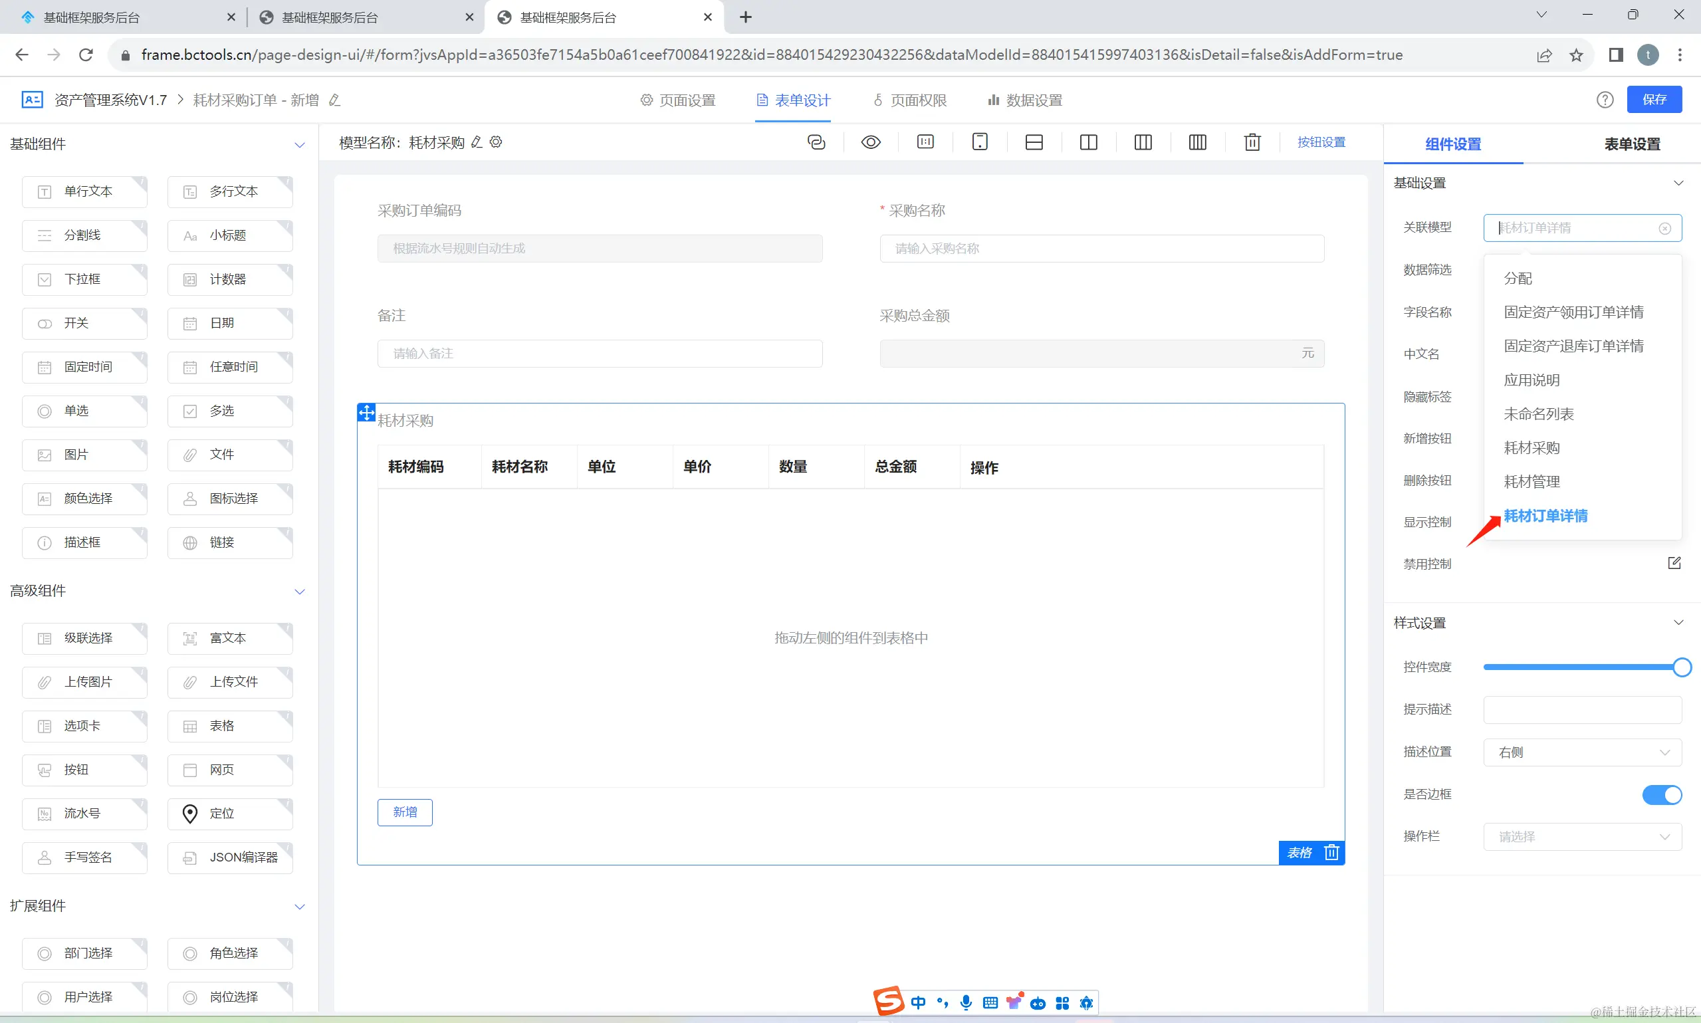Open the 页面权限 tab
The width and height of the screenshot is (1701, 1023).
pos(910,100)
